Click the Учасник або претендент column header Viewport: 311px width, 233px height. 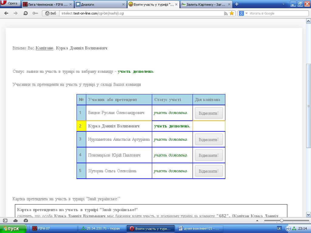point(119,100)
